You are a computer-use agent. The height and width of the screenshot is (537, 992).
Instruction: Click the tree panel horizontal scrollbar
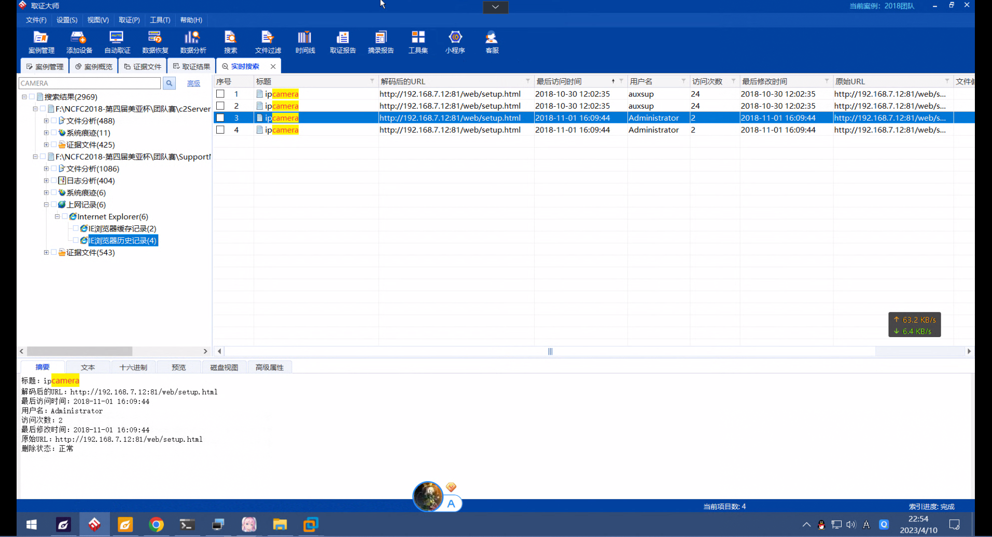point(80,351)
